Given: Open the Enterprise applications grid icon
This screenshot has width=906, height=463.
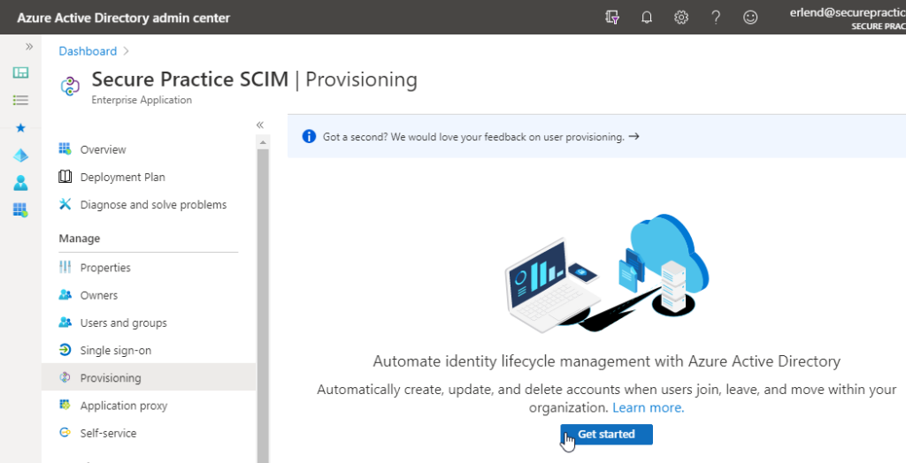Looking at the screenshot, I should pos(20,210).
